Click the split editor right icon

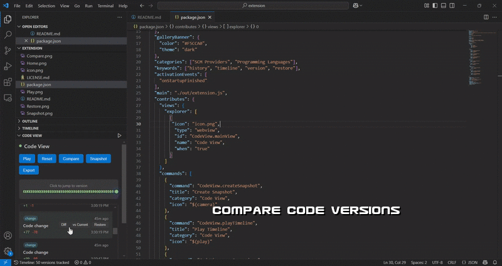pos(486,18)
